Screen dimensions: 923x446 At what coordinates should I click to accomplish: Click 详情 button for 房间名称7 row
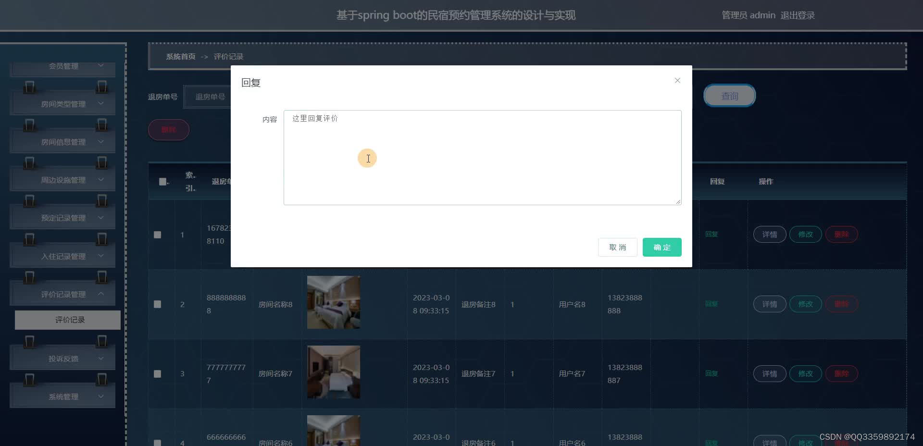click(x=770, y=374)
